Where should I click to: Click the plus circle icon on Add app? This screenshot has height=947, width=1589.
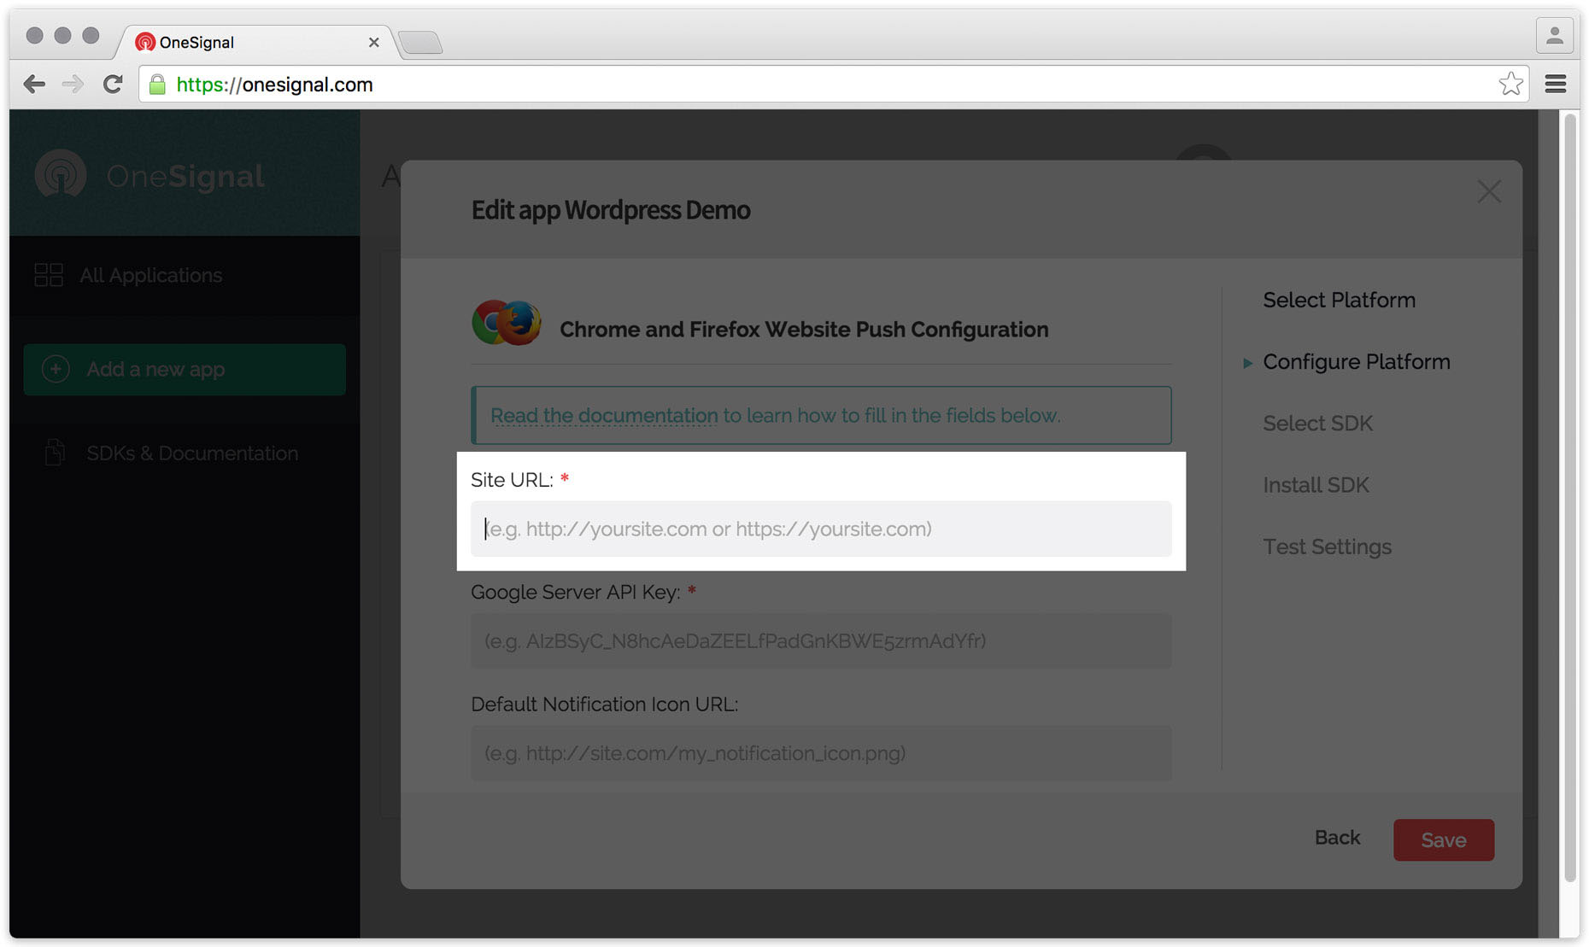tap(56, 369)
